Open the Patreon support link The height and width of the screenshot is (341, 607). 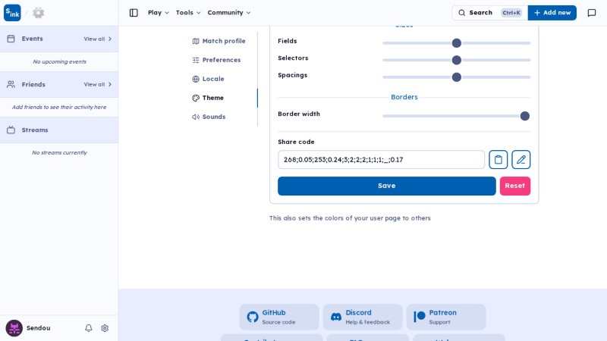446,317
